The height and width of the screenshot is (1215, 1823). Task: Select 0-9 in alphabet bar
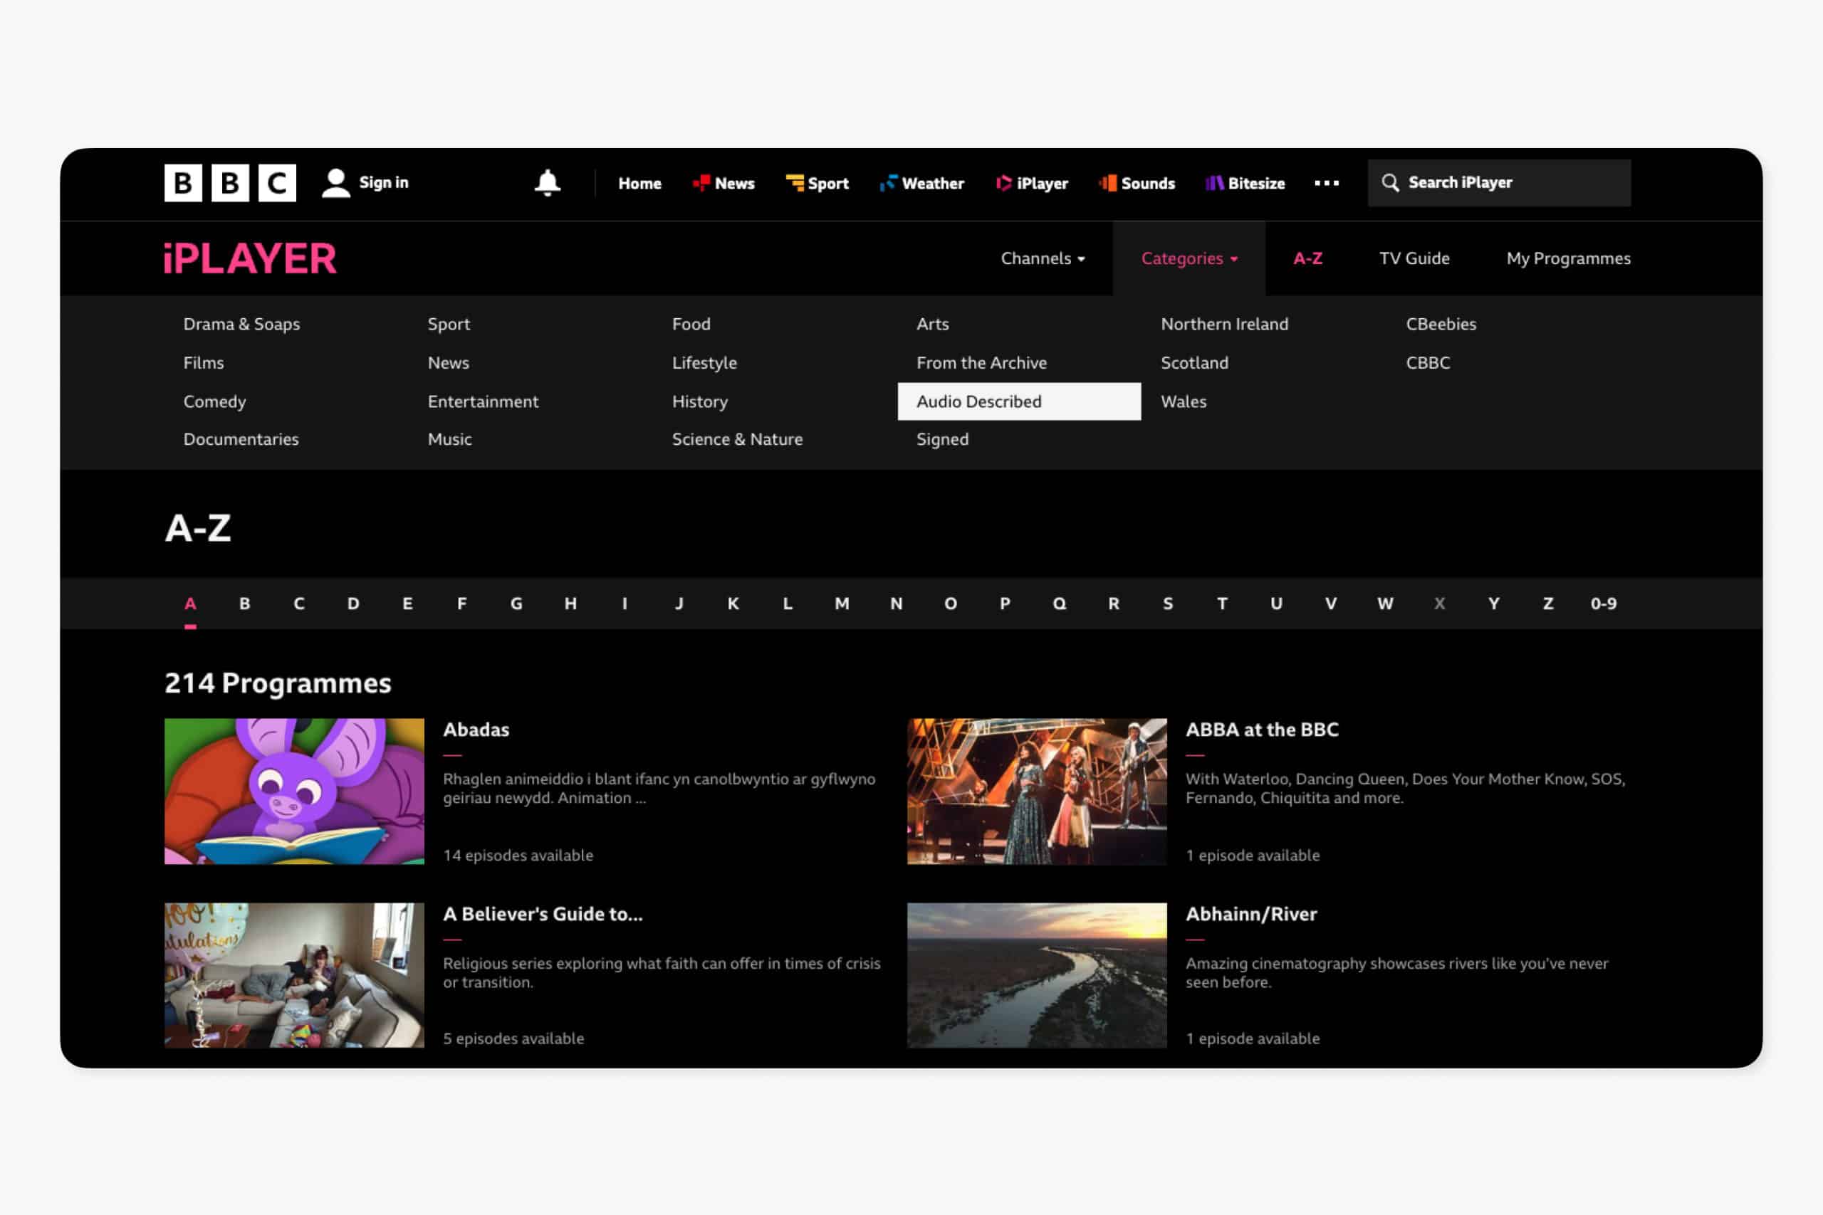coord(1604,604)
